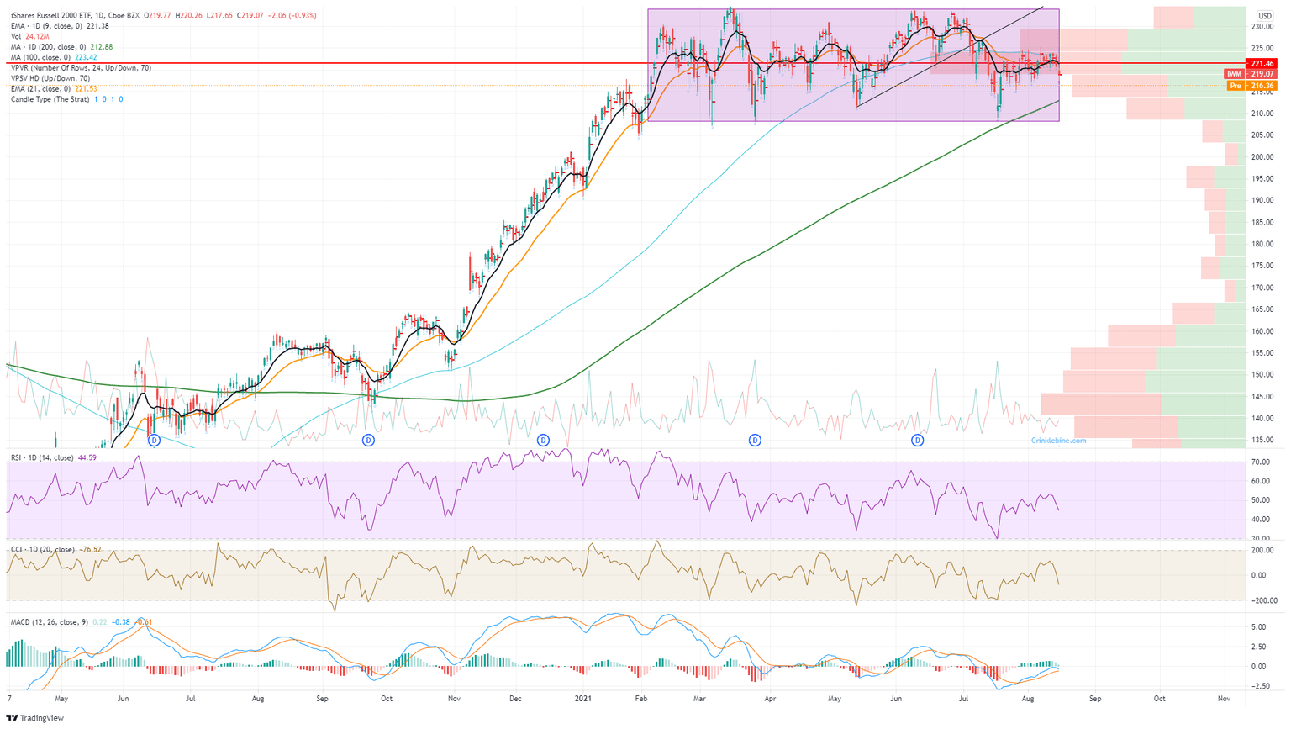Click the 165.00 price scale label
Screen dimensions: 1291x729
point(1262,309)
